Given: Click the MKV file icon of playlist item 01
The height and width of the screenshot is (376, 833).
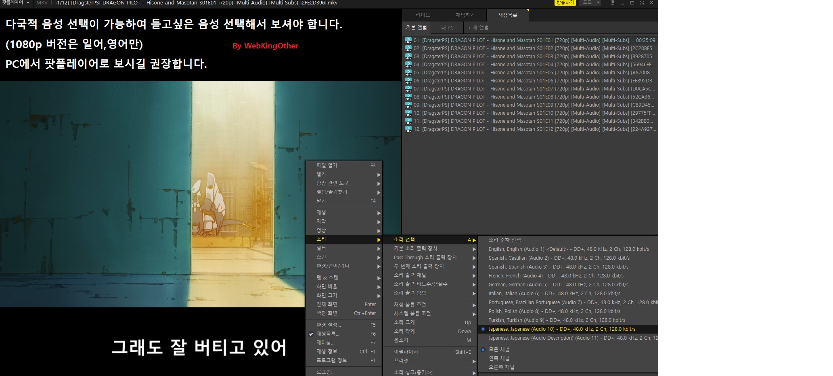Looking at the screenshot, I should [408, 40].
